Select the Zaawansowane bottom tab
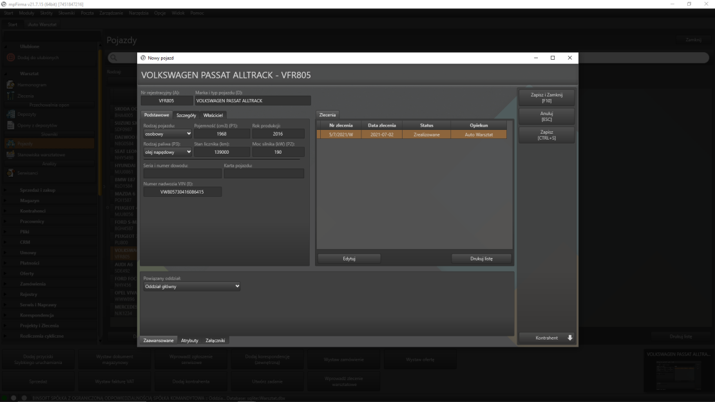The width and height of the screenshot is (715, 402). click(158, 340)
